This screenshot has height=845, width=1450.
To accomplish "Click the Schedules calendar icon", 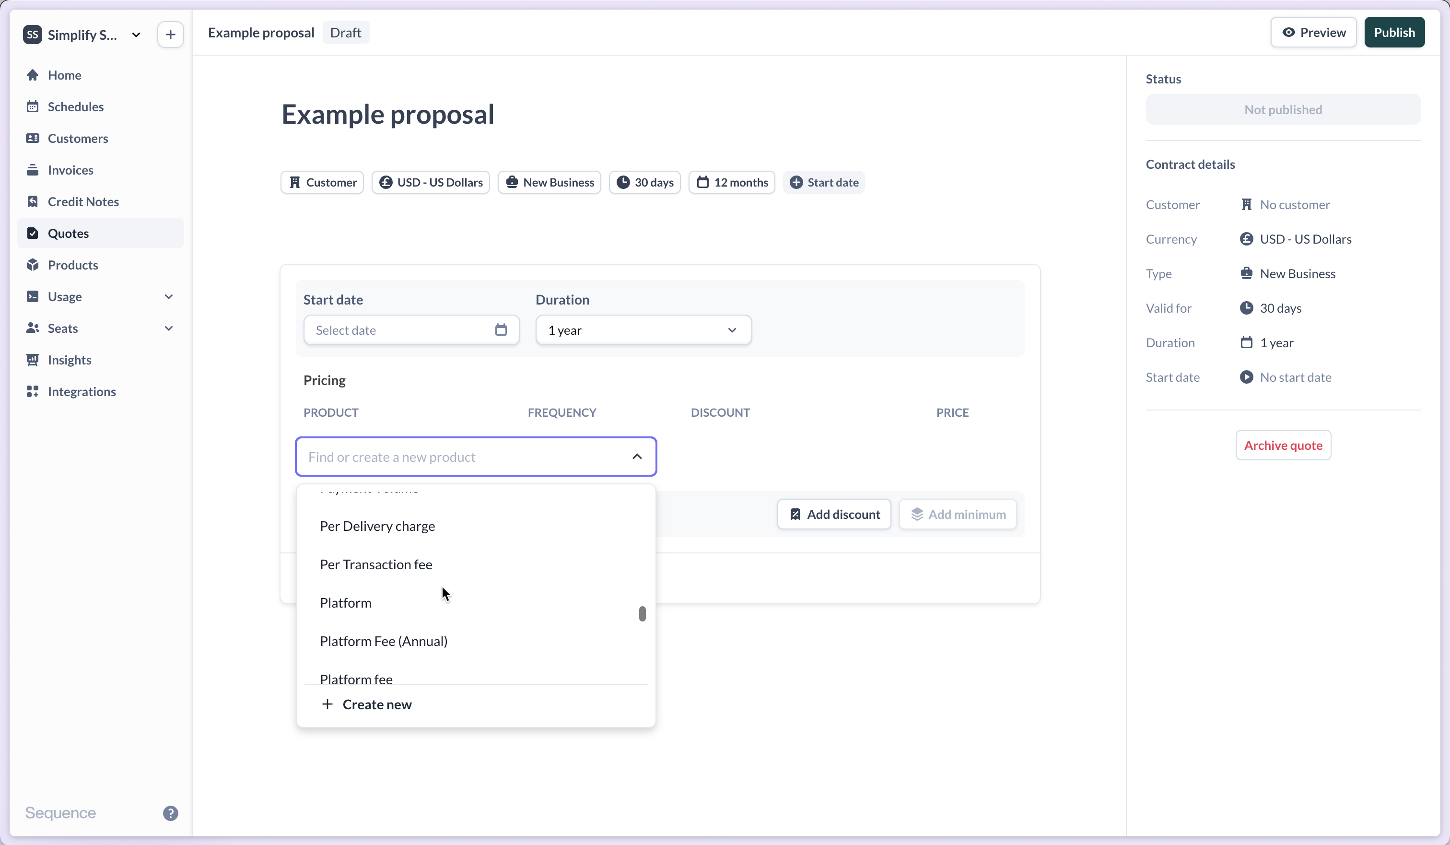I will 33,106.
